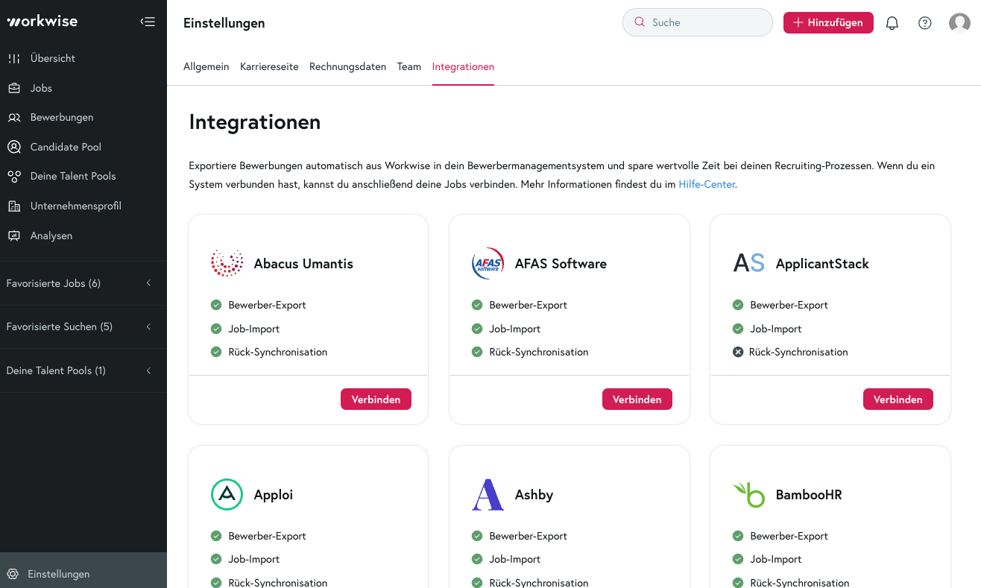
Task: Click Job-Import text in Abacus Umantis card
Action: click(254, 329)
